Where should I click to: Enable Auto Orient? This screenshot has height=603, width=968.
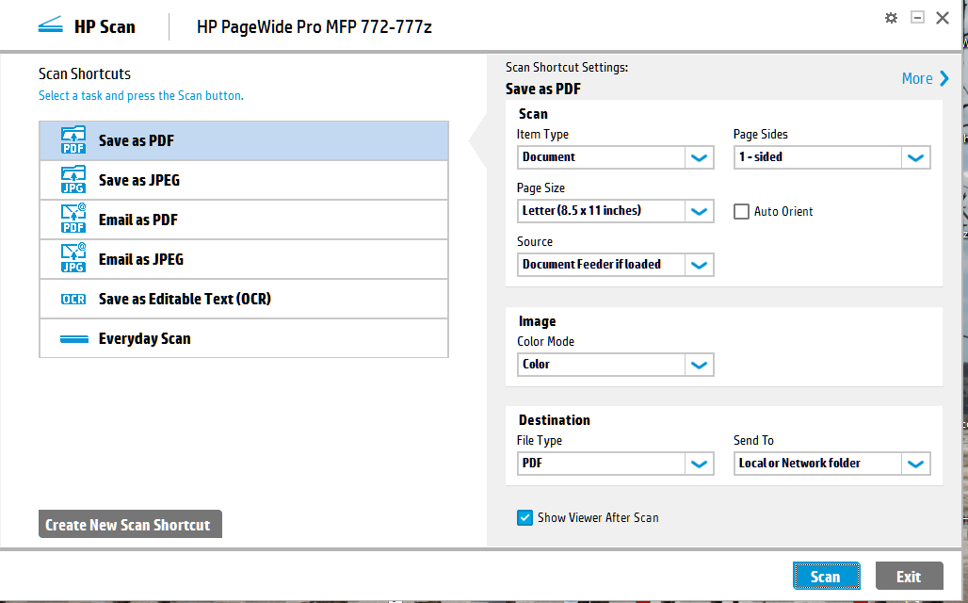coord(741,211)
